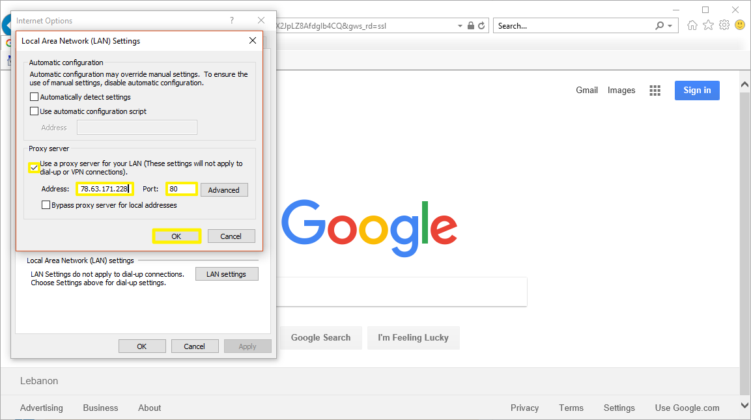Screen dimensions: 751x420
Task: Click the Google logo
Action: (x=369, y=228)
